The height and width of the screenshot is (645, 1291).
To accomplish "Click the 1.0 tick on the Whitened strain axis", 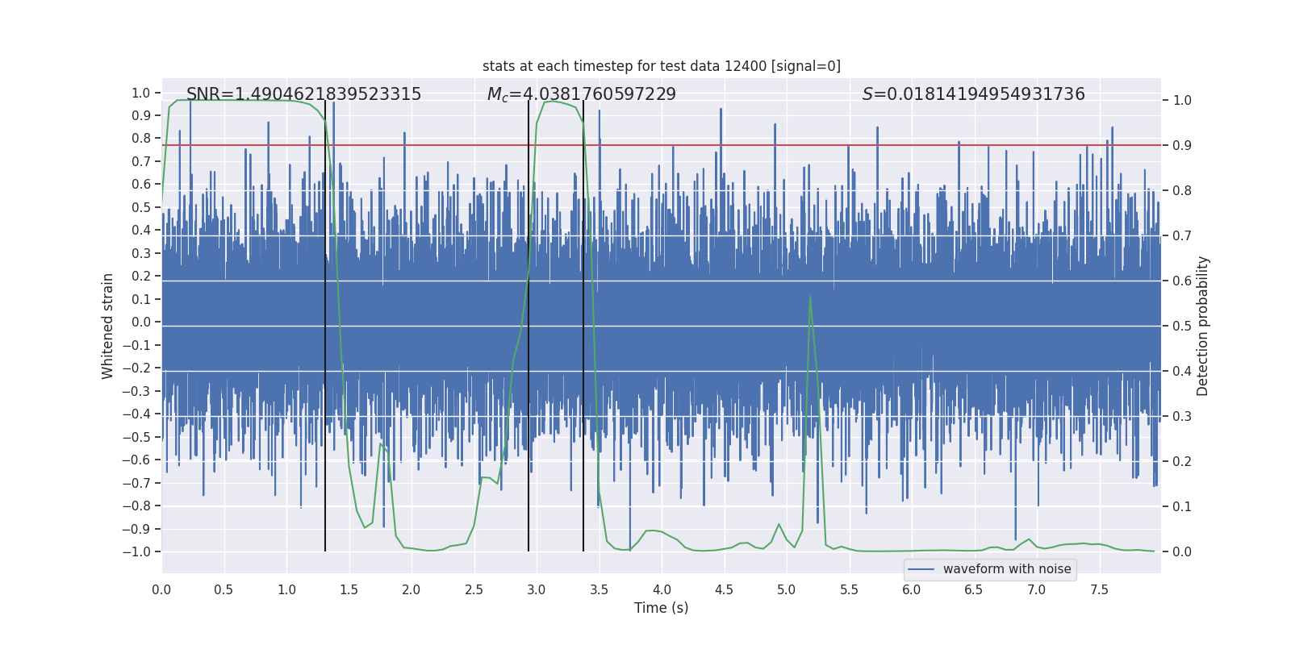I will pos(141,93).
